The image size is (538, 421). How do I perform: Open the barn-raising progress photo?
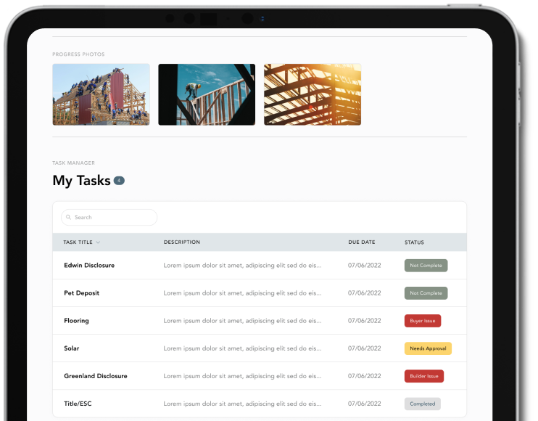[x=101, y=94]
